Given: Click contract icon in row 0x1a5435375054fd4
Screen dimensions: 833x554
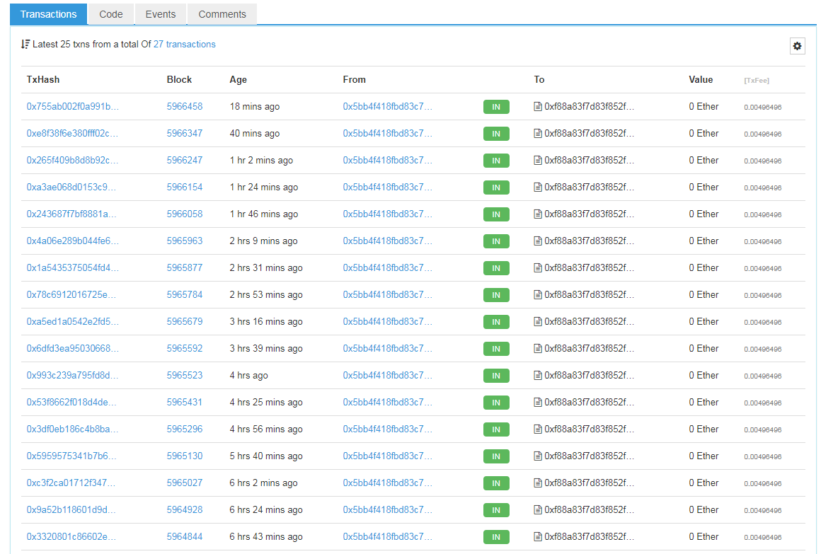Looking at the screenshot, I should [x=538, y=267].
